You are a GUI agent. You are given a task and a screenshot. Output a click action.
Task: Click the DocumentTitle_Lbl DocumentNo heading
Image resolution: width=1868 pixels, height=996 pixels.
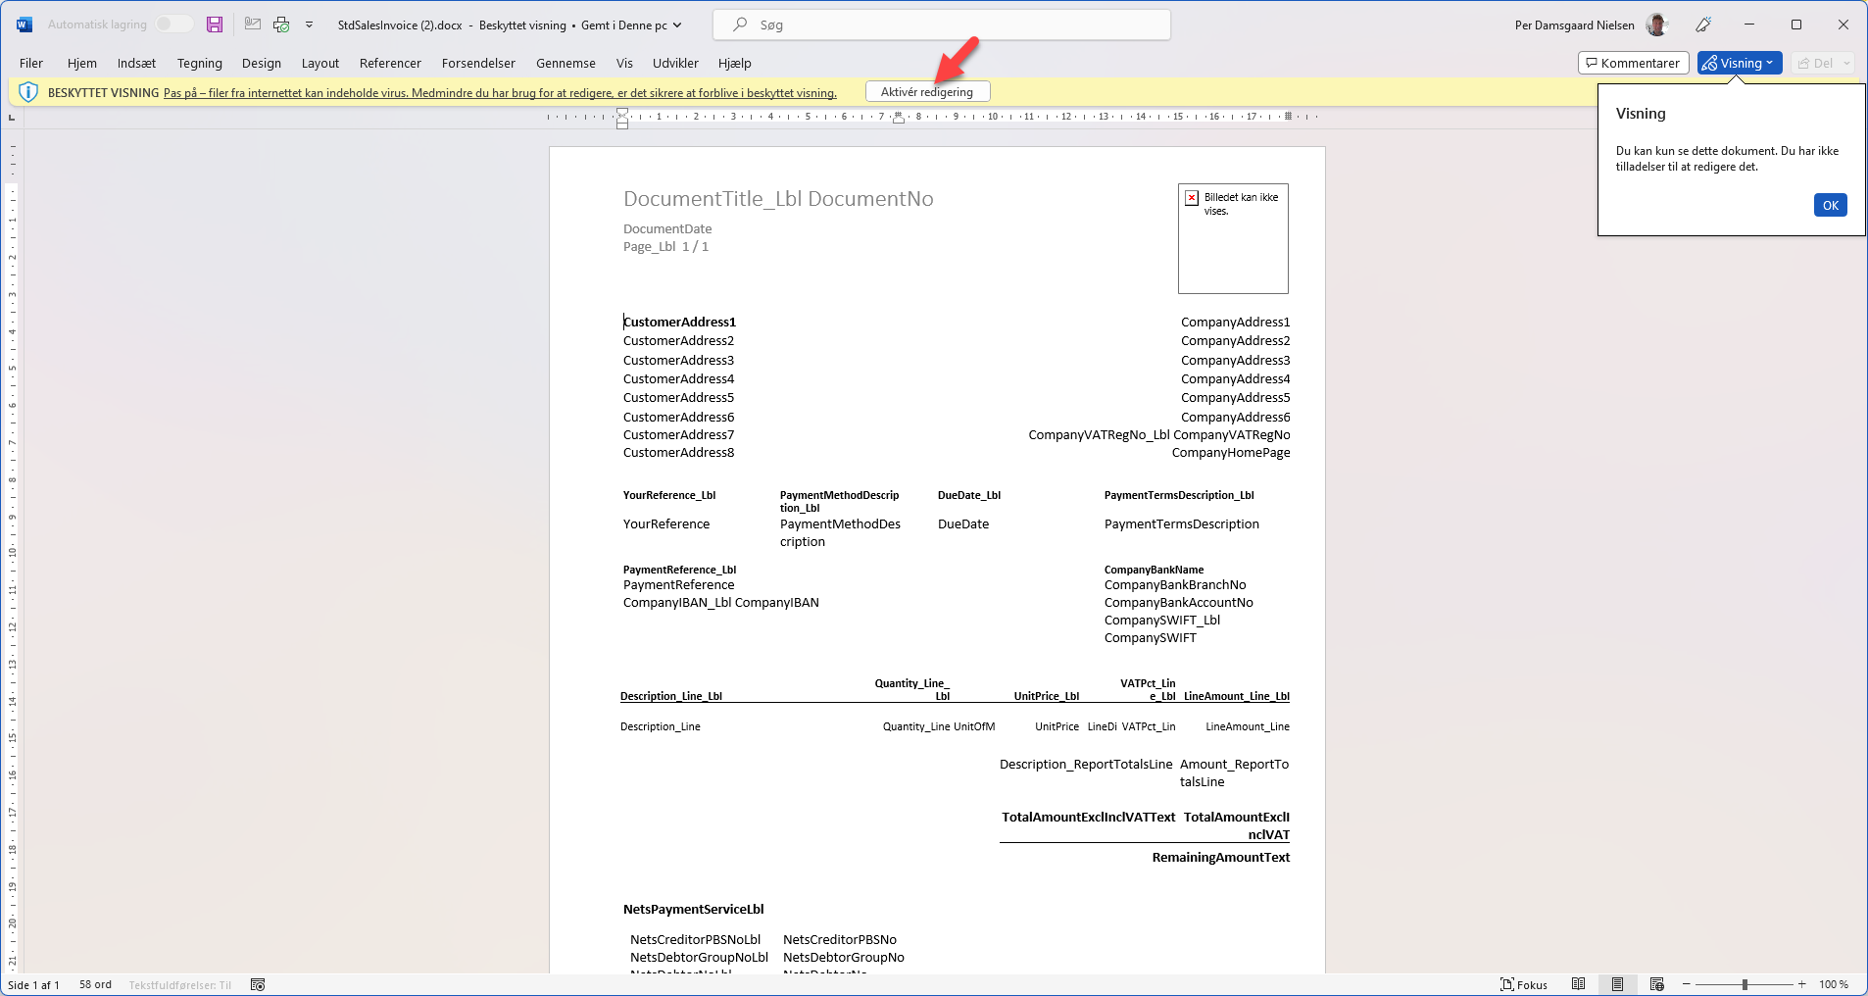[778, 199]
